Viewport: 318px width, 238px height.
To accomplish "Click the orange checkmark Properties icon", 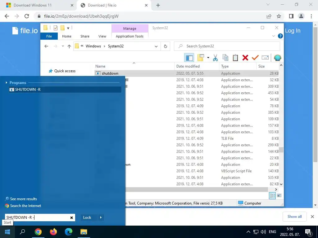I will 255,58.
